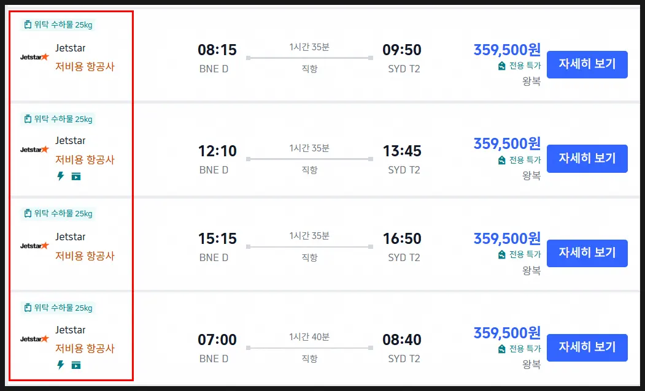Click the 1시간 40분 duration on the 07:00 flight

coord(309,337)
